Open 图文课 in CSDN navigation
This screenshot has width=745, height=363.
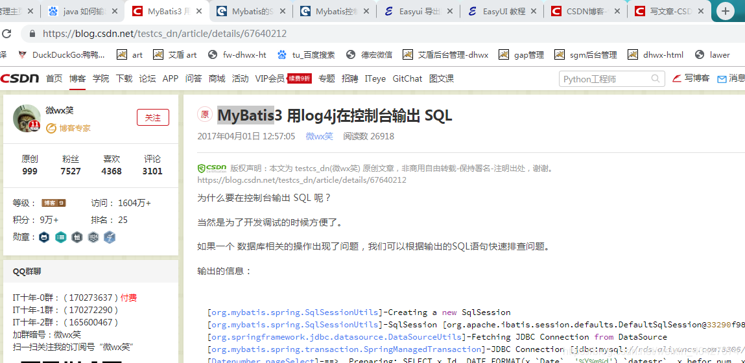click(441, 79)
